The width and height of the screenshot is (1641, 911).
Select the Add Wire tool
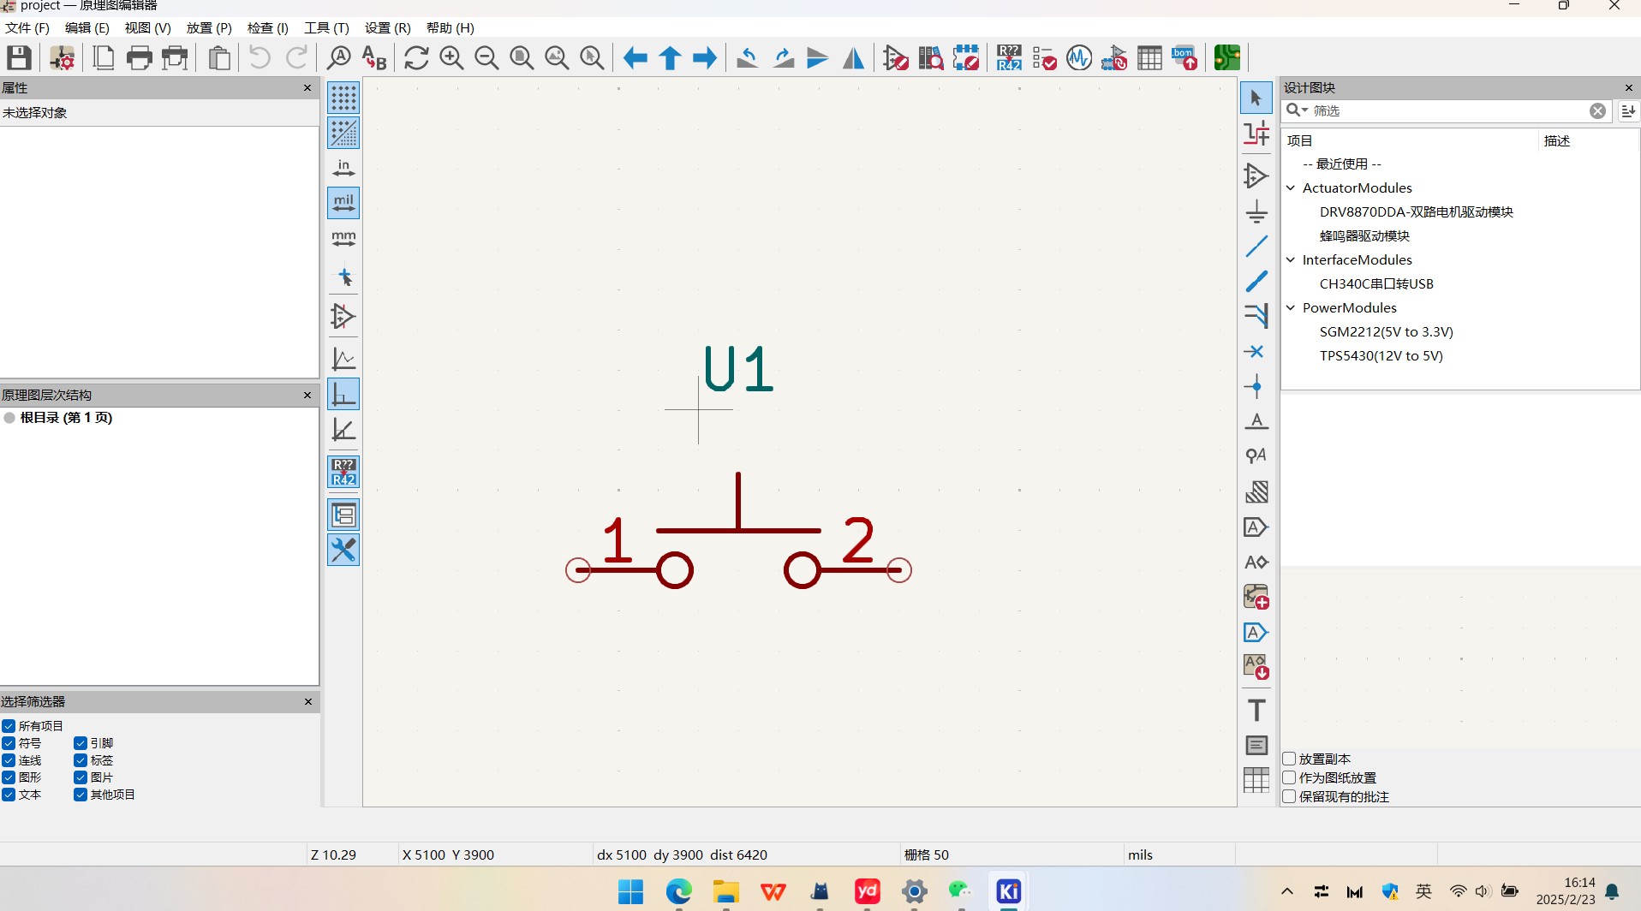click(1256, 247)
